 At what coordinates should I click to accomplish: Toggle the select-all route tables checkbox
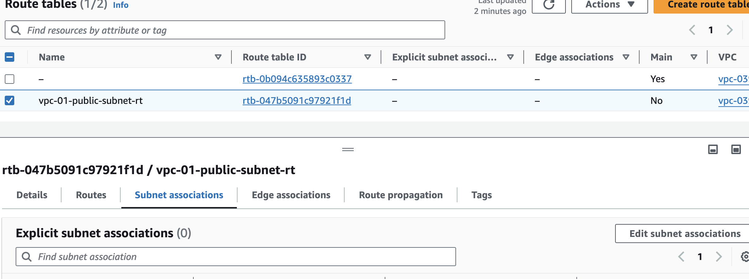point(10,57)
